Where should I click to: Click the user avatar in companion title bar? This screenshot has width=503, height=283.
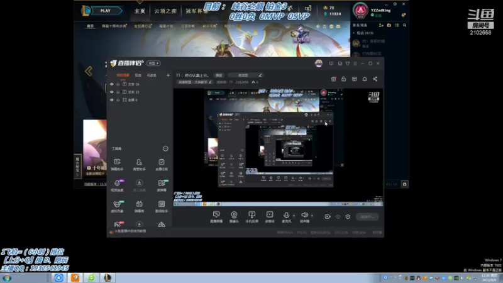point(319,64)
